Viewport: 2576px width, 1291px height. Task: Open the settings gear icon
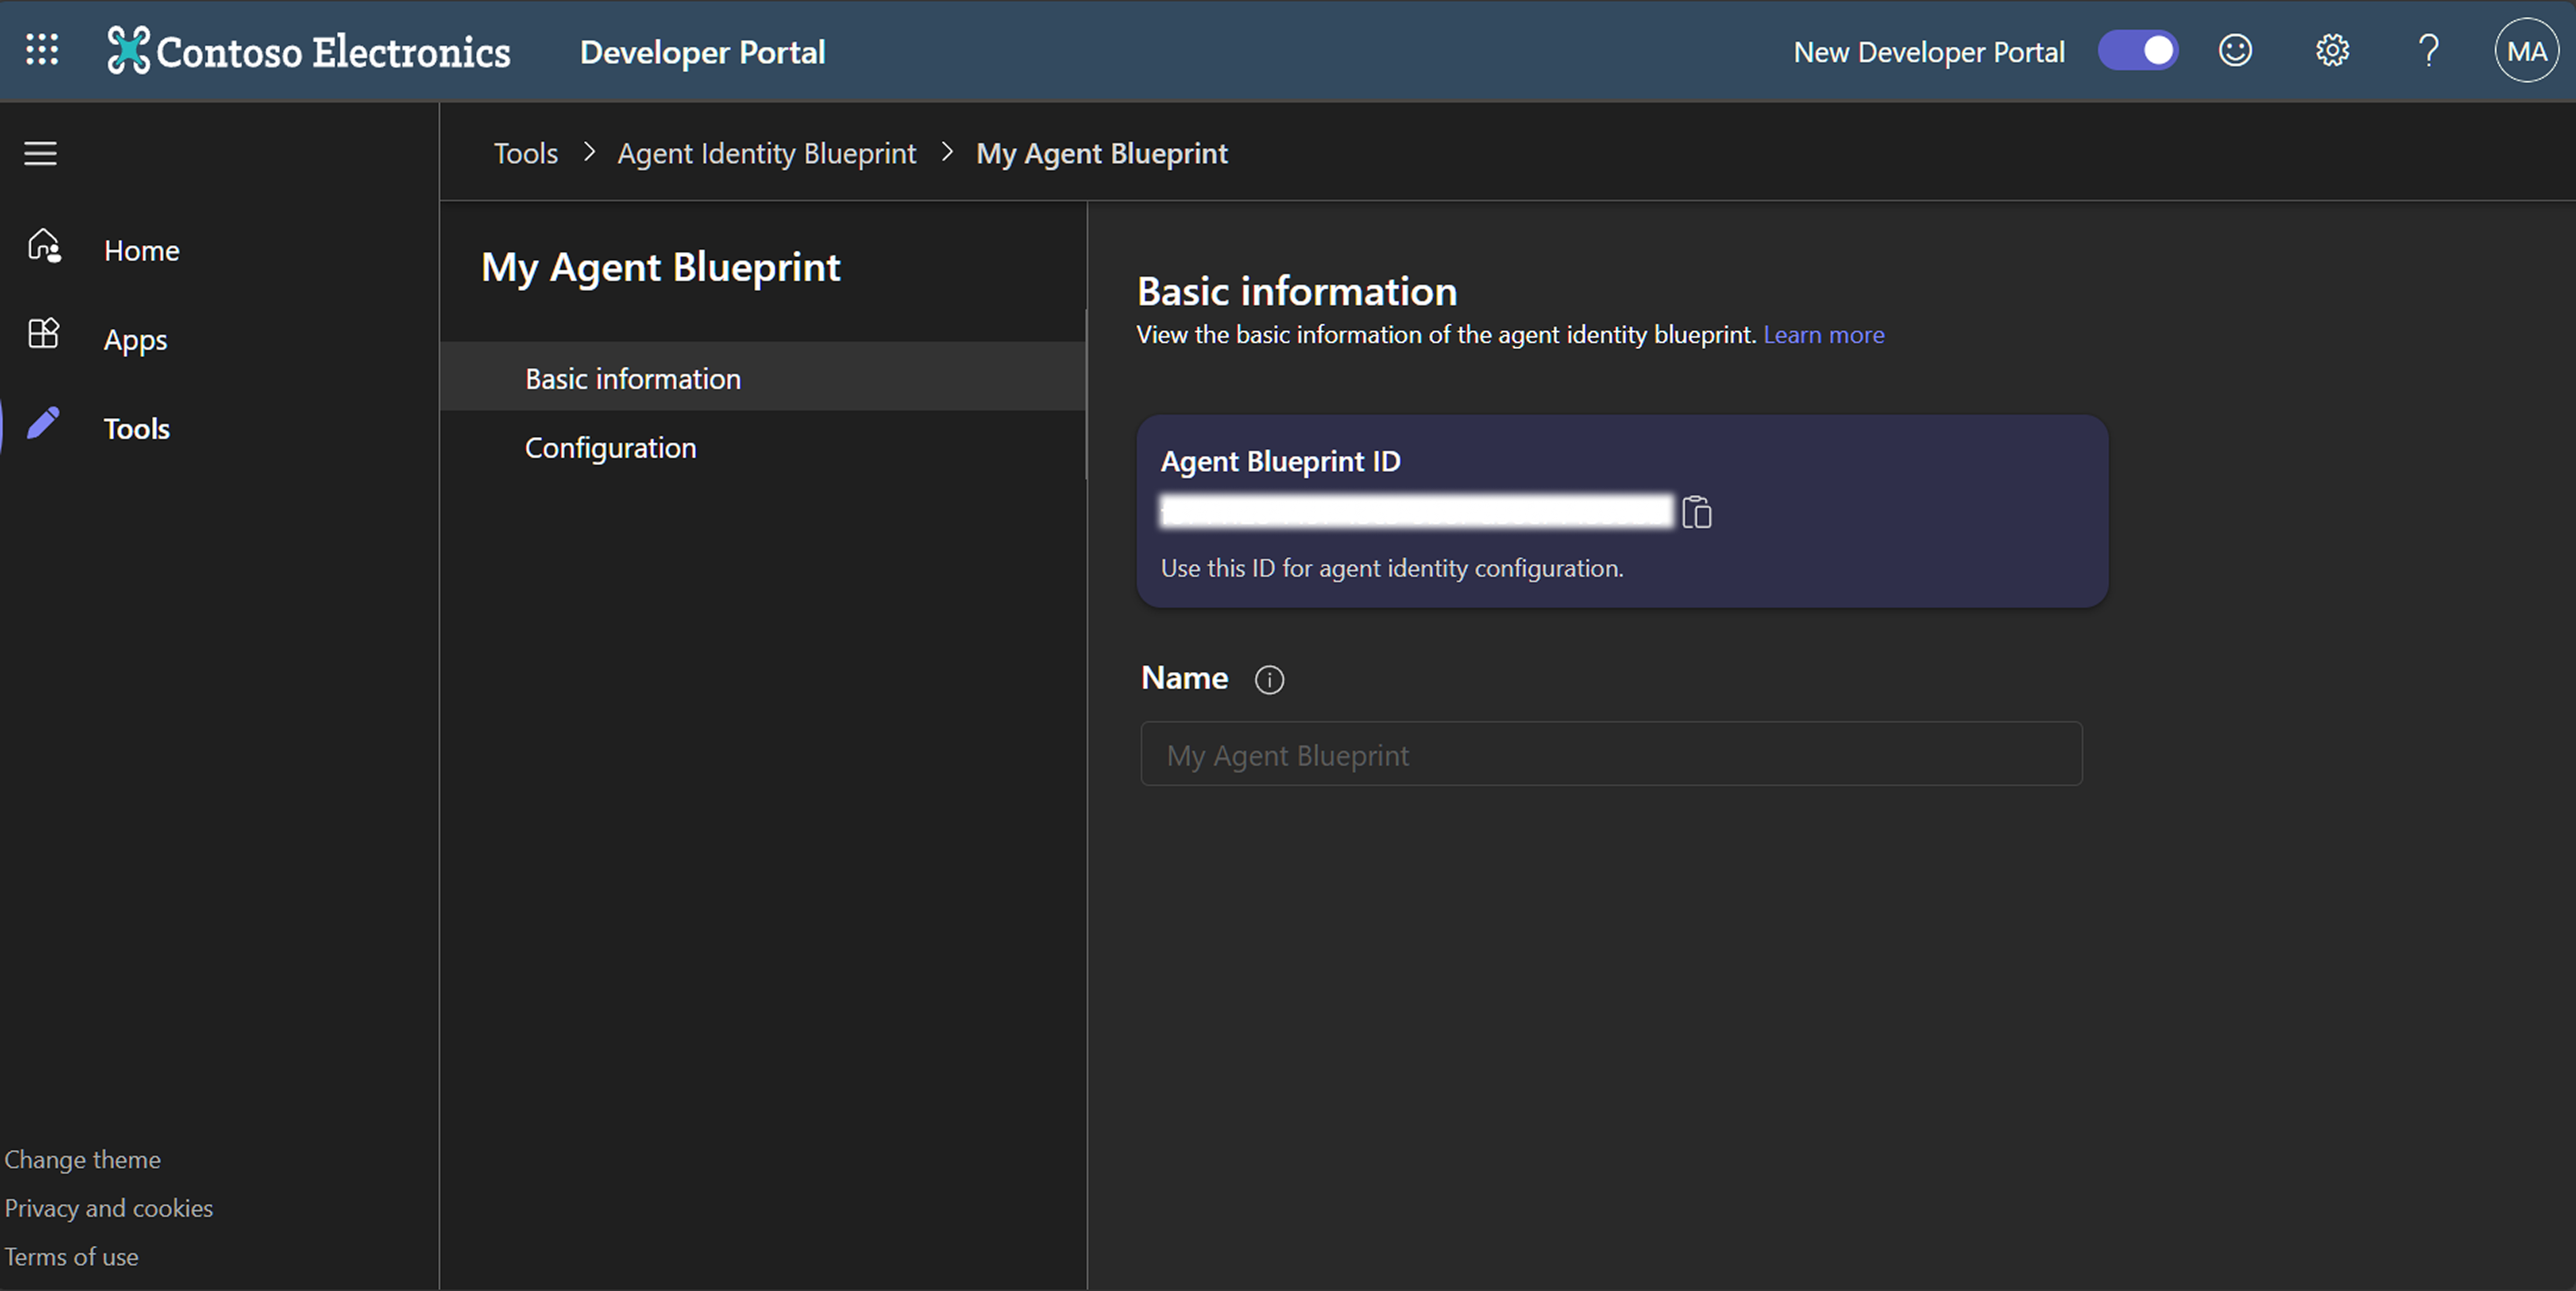(x=2332, y=51)
